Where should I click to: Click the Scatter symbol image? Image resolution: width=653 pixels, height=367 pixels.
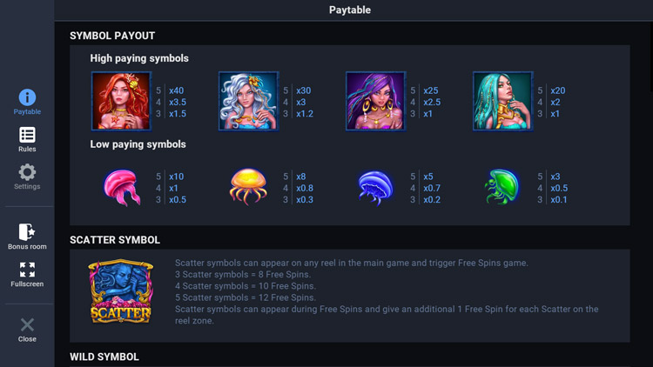coord(121,291)
